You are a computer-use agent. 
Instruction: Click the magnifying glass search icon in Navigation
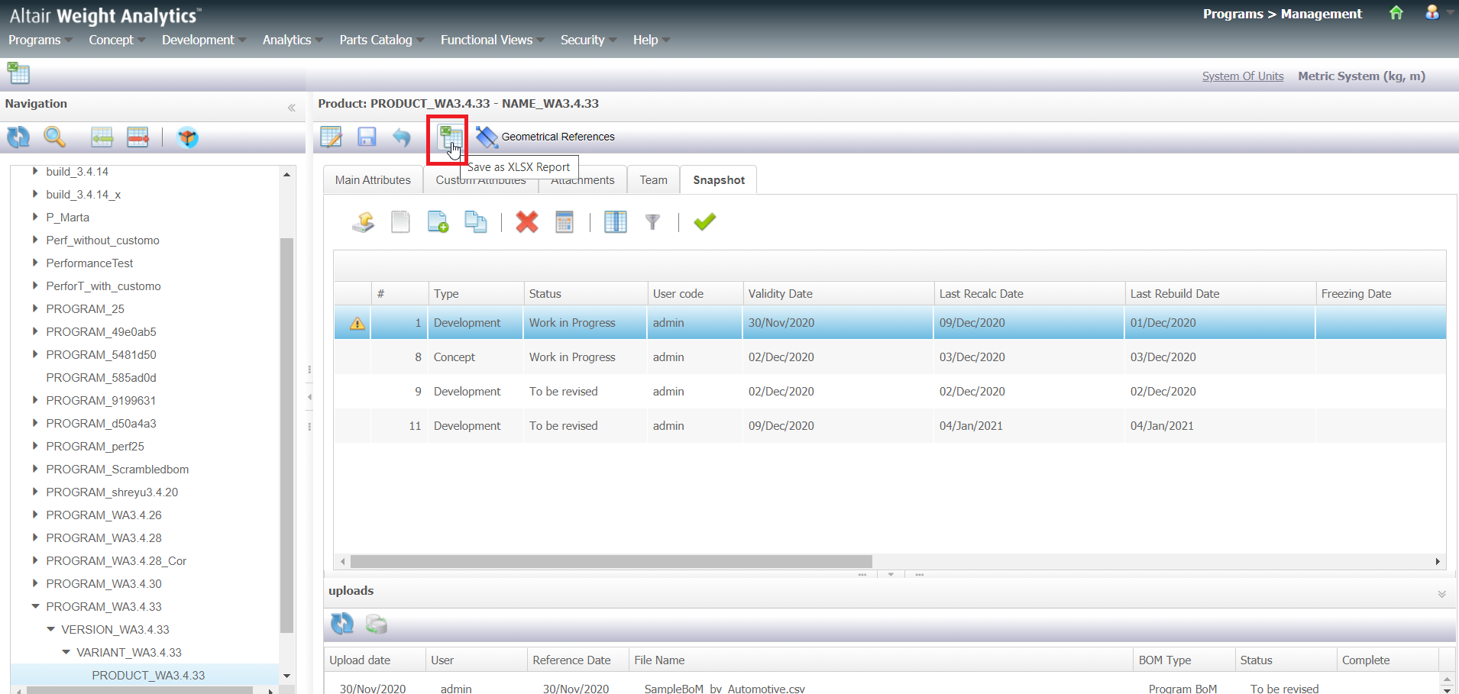[54, 137]
